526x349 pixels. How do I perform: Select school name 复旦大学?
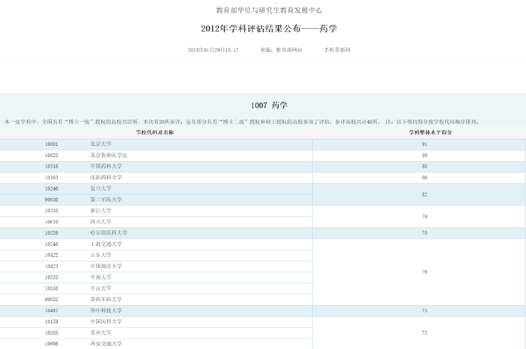tap(101, 189)
